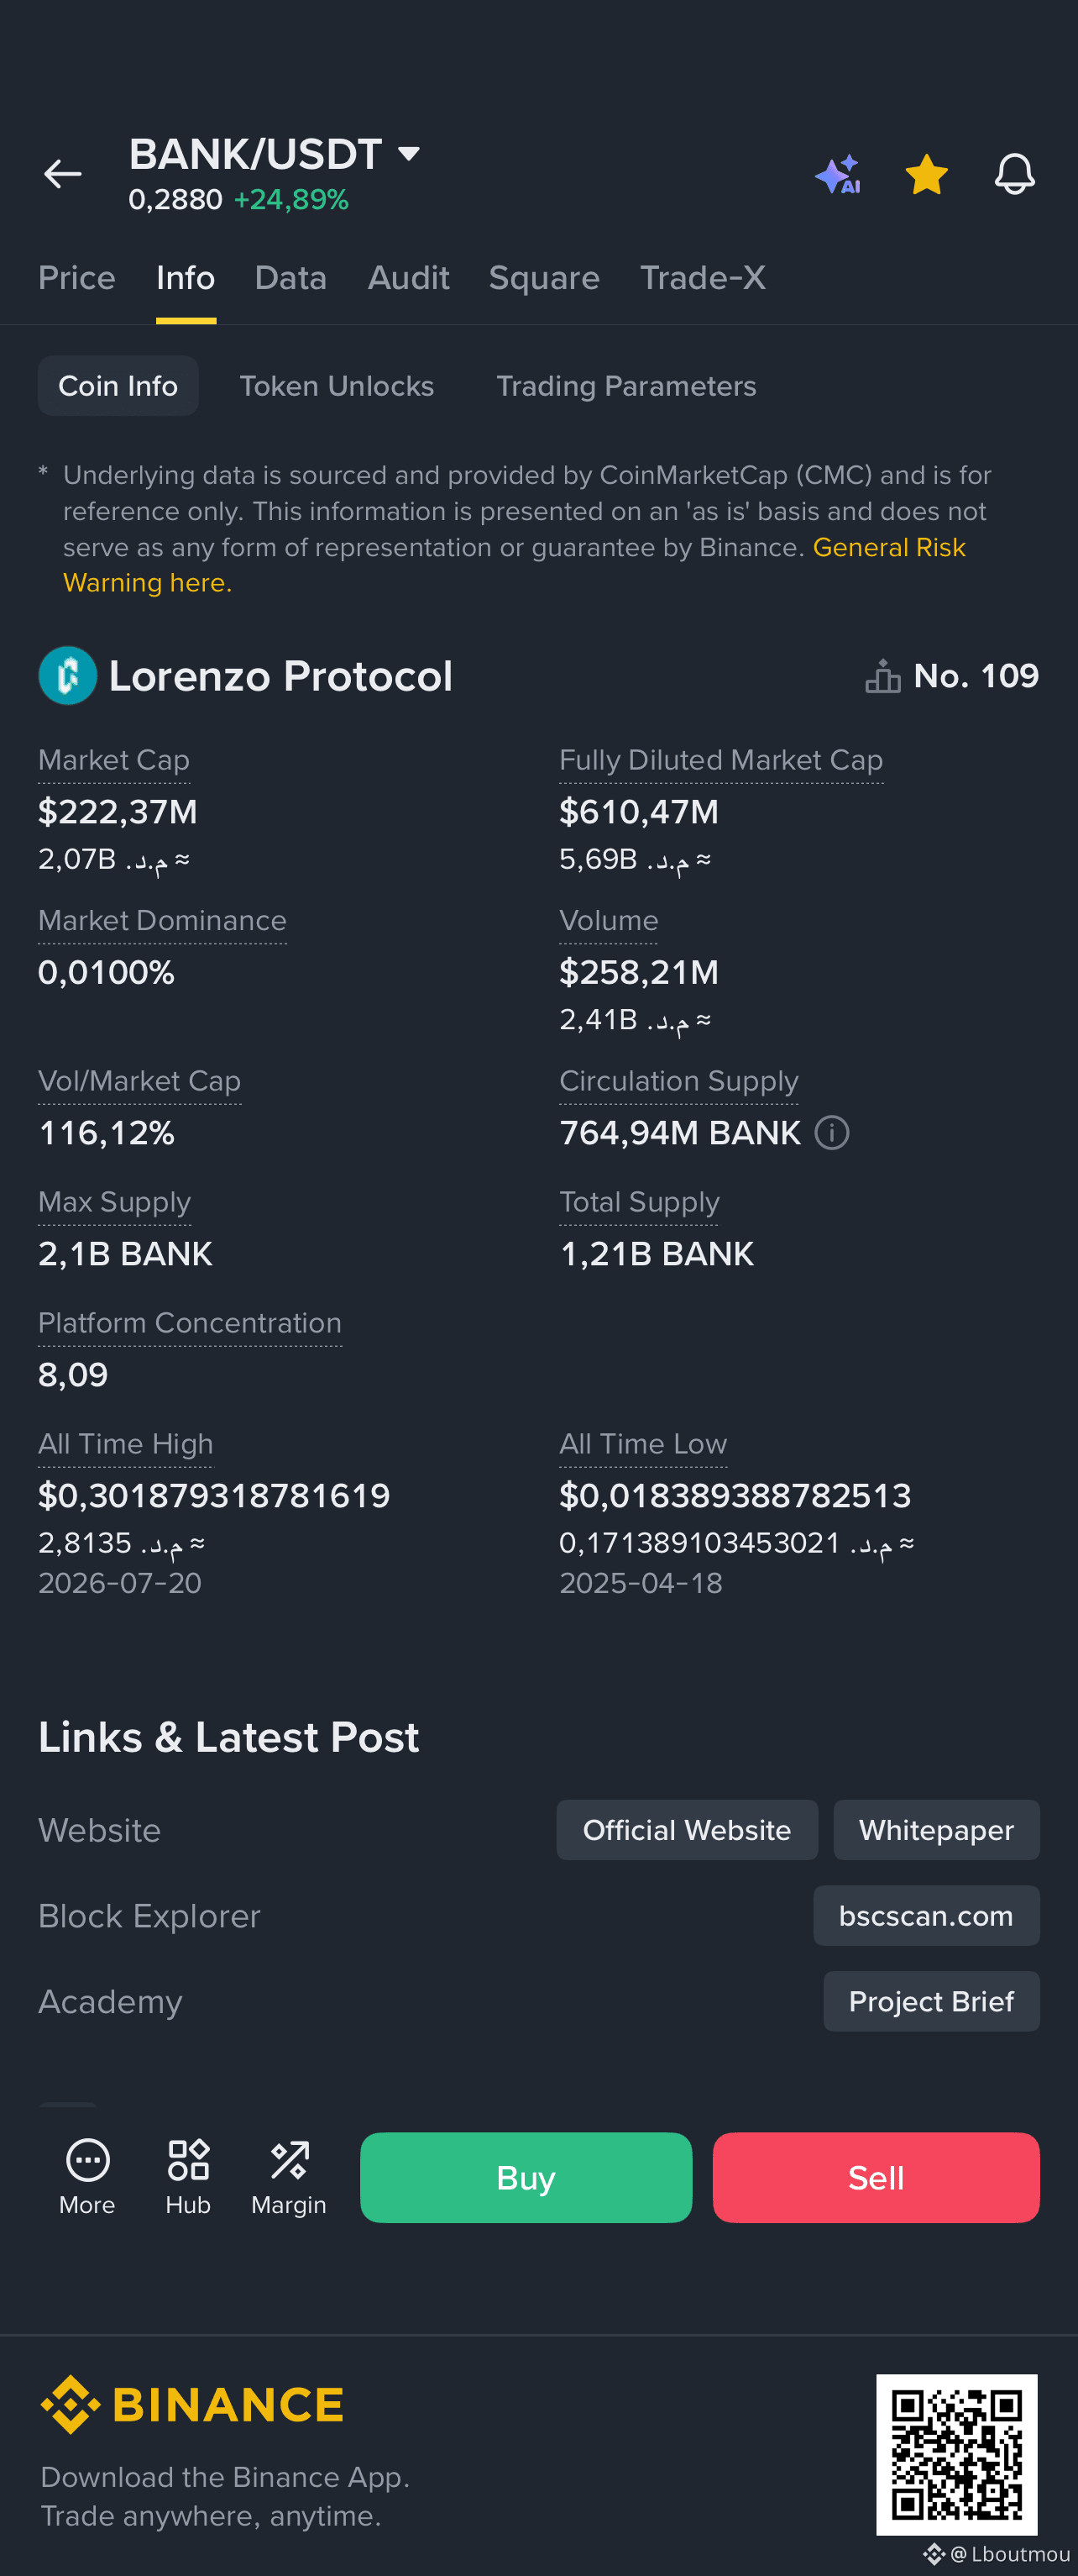Screen dimensions: 1078x2576
Task: Switch to the Audit tab
Action: tap(408, 278)
